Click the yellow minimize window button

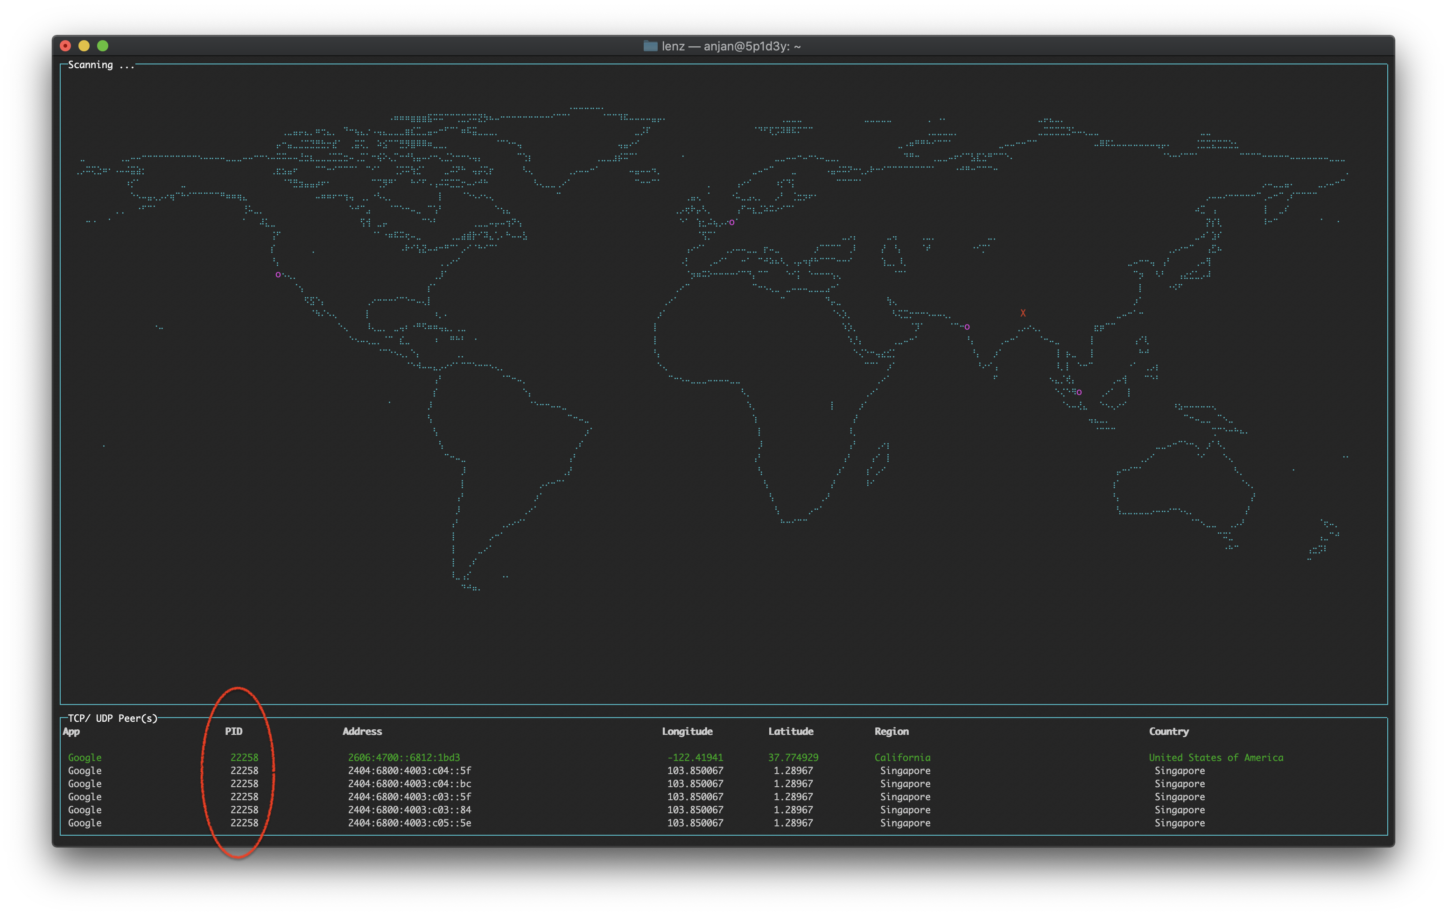click(84, 46)
